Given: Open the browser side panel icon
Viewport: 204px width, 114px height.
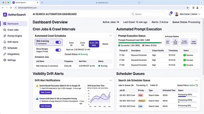Looking at the screenshot, I should [193, 8].
